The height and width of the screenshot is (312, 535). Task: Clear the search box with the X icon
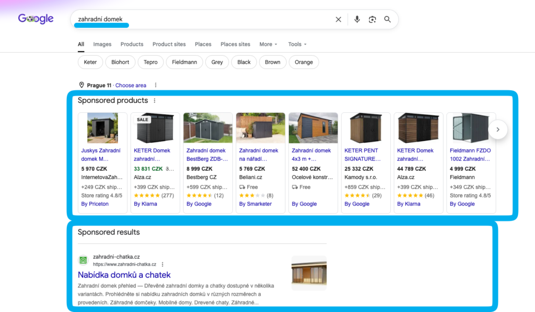pos(338,19)
